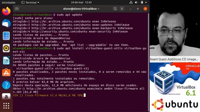Click the network status icon
Viewport: 200px width, 112px height.
coord(131,2)
